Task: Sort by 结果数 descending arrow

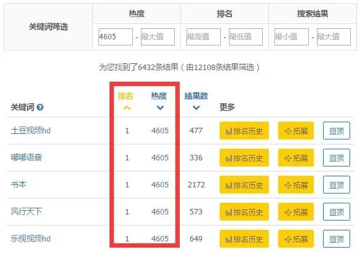Action: (x=196, y=108)
